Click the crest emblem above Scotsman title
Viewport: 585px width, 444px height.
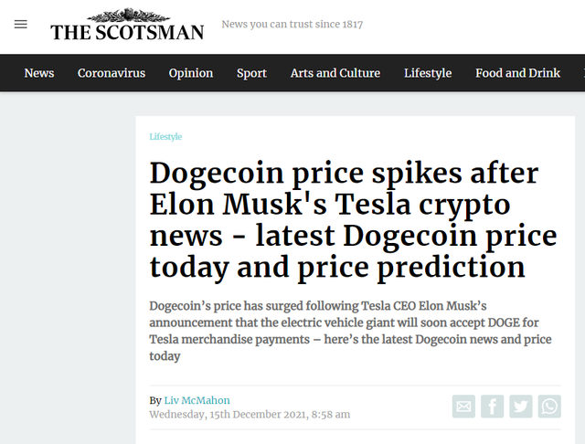pyautogui.click(x=129, y=16)
